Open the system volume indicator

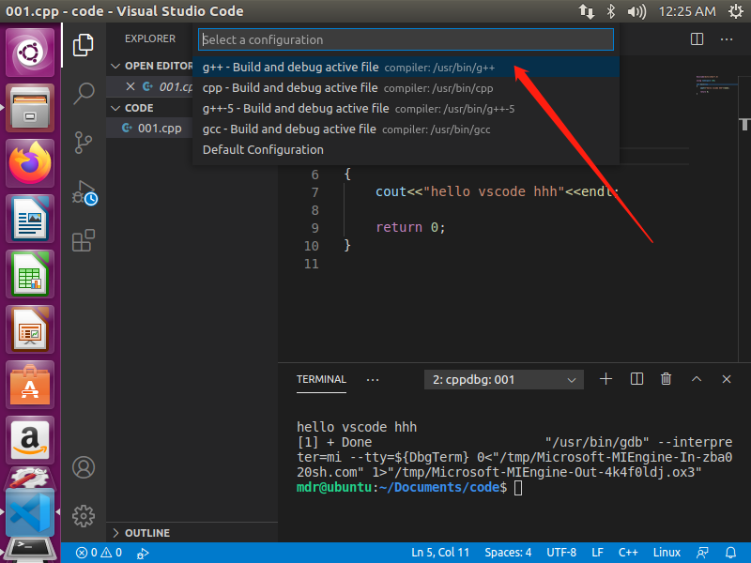coord(636,11)
